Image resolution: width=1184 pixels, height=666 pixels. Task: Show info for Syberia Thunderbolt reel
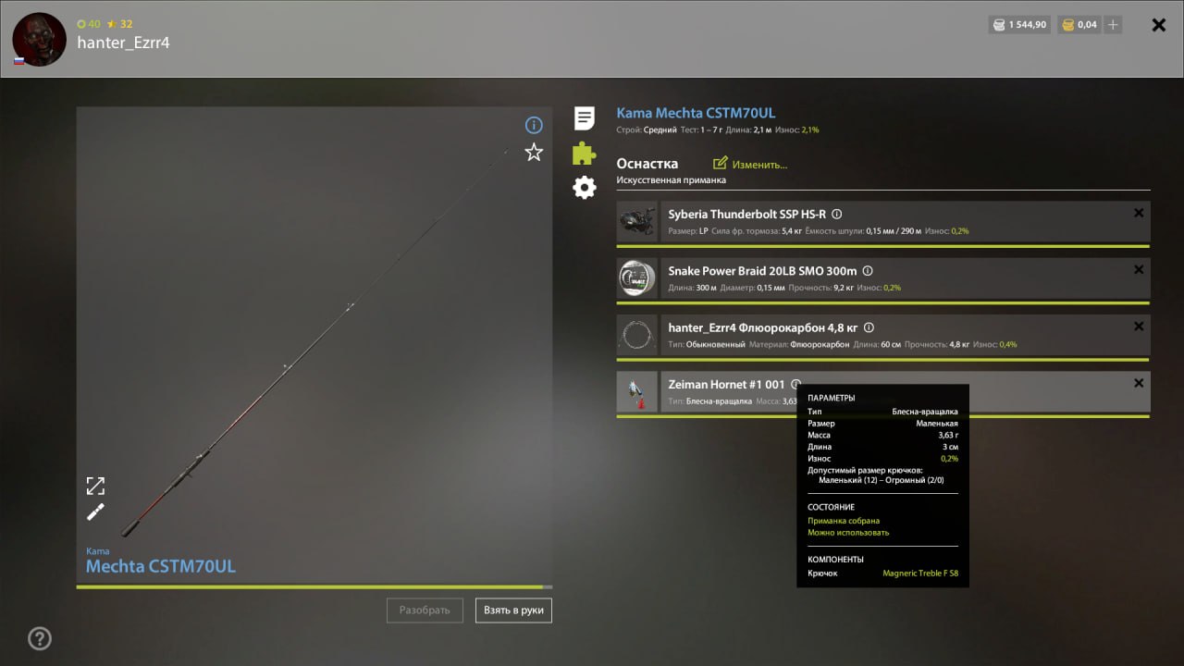pos(836,215)
